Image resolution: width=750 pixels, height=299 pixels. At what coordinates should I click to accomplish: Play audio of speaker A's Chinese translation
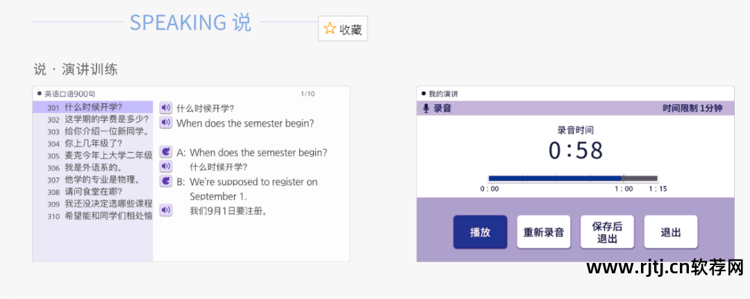tap(165, 166)
